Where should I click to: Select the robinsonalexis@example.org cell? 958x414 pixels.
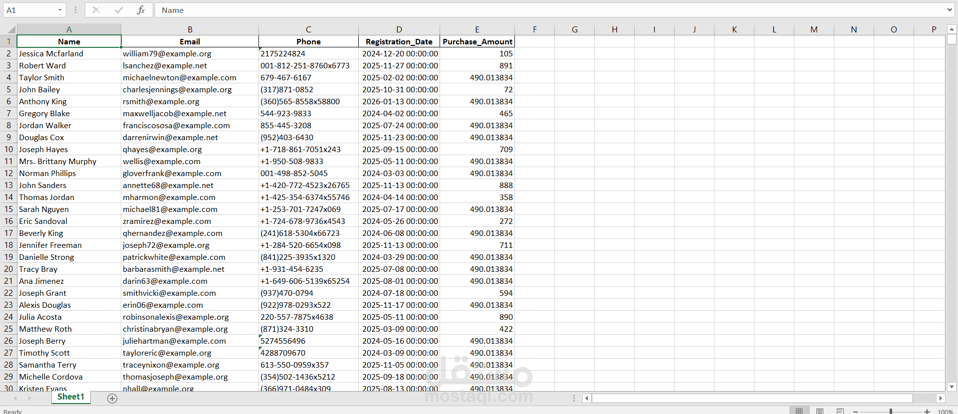tap(190, 317)
